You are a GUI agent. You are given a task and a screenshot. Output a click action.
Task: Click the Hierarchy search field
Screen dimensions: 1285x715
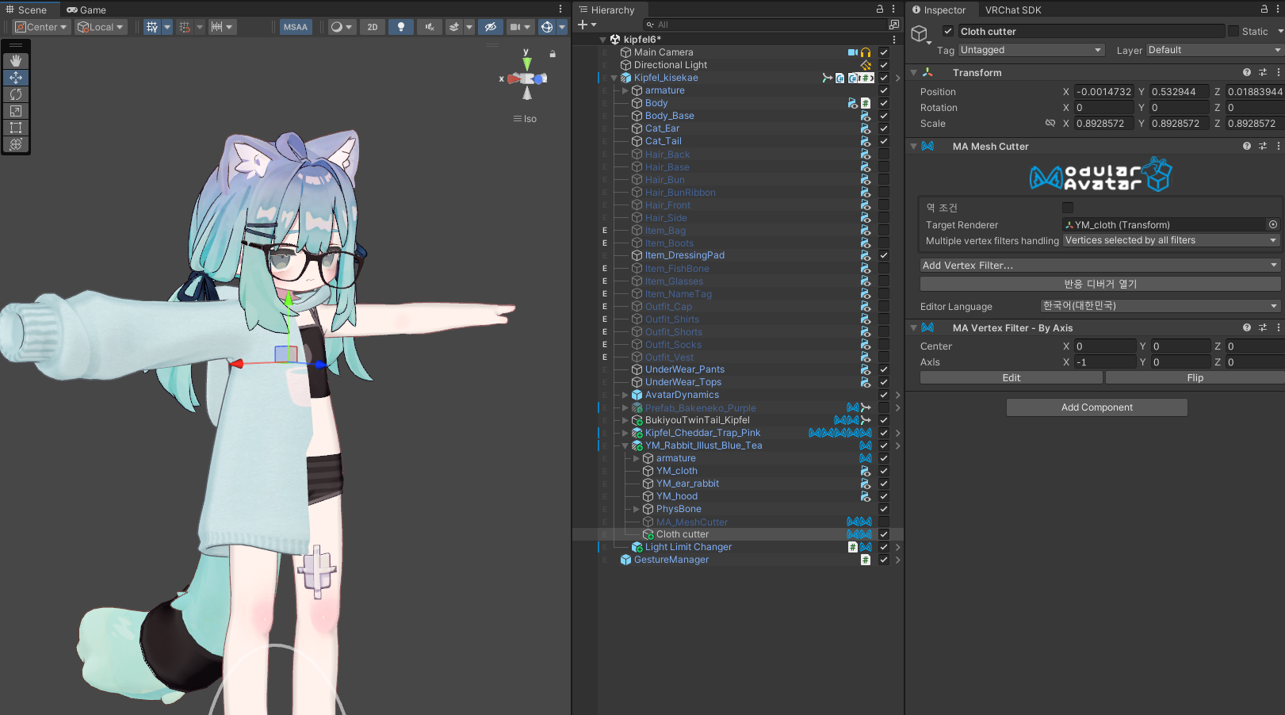pos(765,25)
